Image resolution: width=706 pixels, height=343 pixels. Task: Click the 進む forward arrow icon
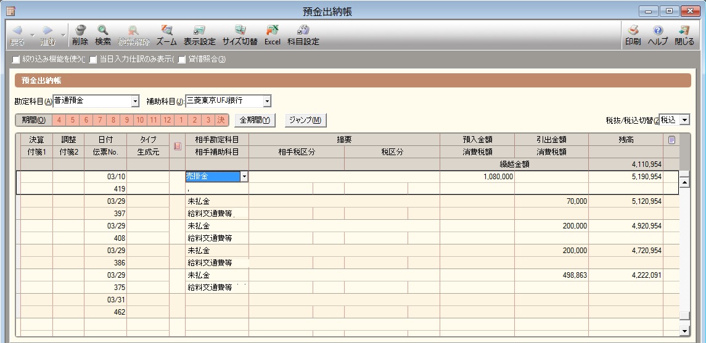tap(47, 31)
